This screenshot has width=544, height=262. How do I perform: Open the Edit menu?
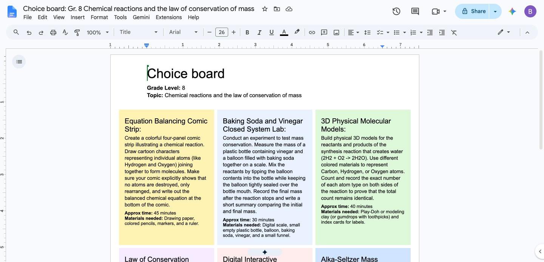coord(43,17)
